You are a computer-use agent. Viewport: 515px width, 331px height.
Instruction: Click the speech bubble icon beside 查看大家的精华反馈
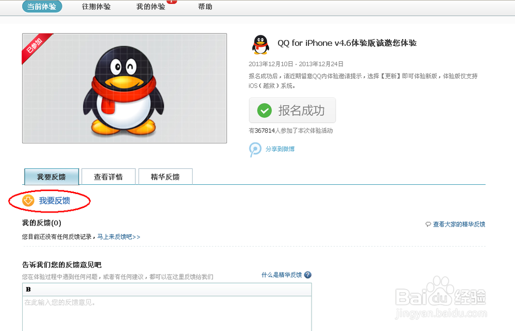428,224
